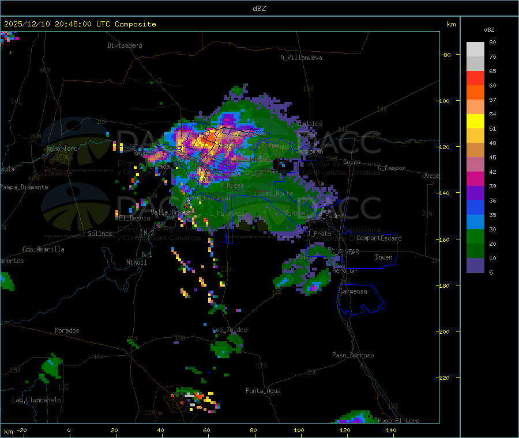Click the 'G_ALVEAR' map label
Screen dimensions: 519x438
345,252
